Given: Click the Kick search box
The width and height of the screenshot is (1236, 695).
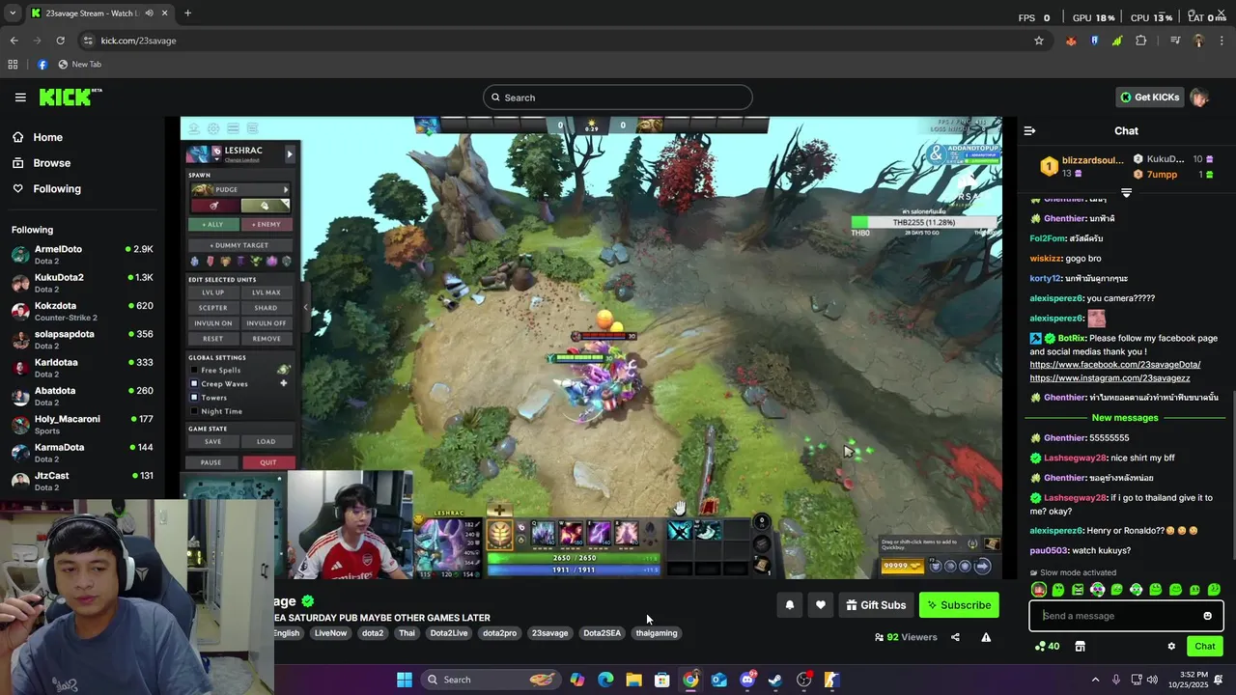Looking at the screenshot, I should click(617, 97).
